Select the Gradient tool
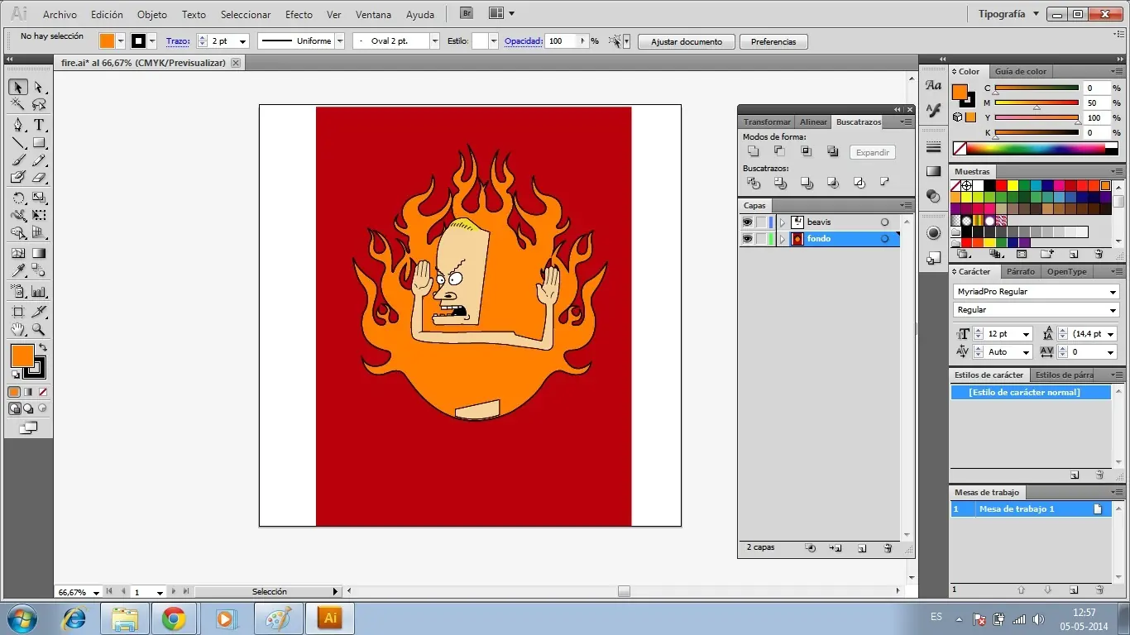1130x635 pixels. point(39,253)
